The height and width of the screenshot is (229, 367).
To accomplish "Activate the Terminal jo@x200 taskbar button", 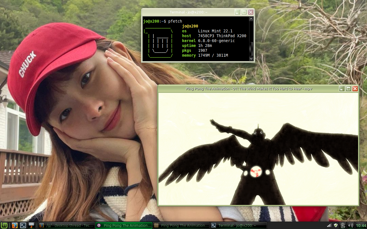I will coord(238,225).
